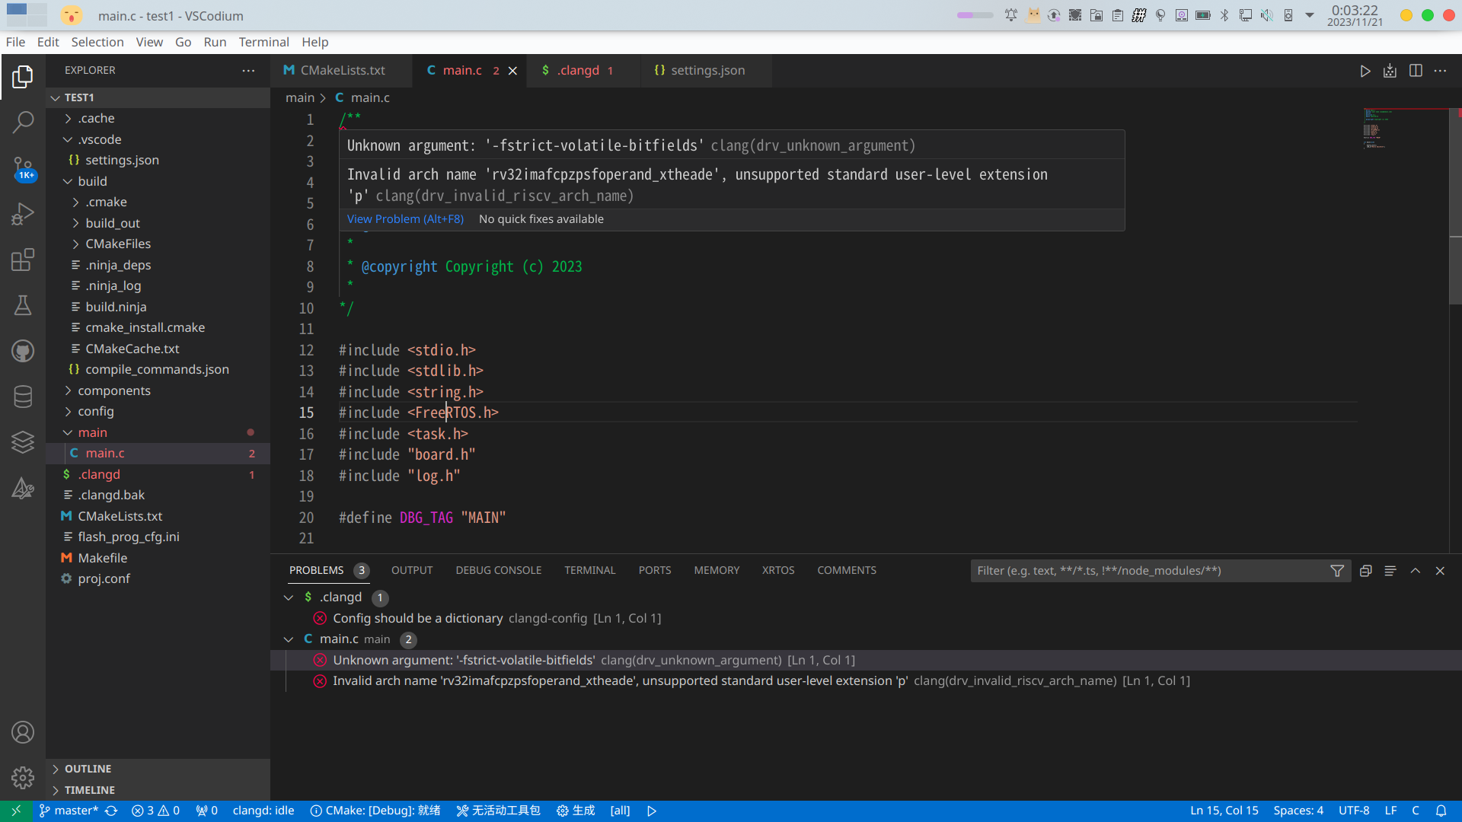Click the filter funnel in Problems panel
1462x822 pixels.
1337,571
